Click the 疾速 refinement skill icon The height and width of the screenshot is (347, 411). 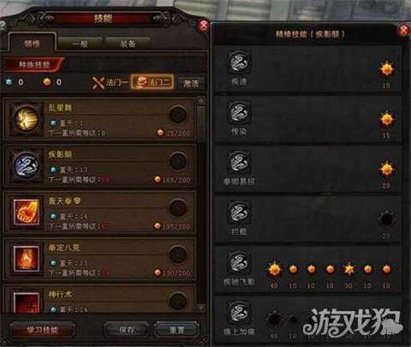tap(239, 62)
